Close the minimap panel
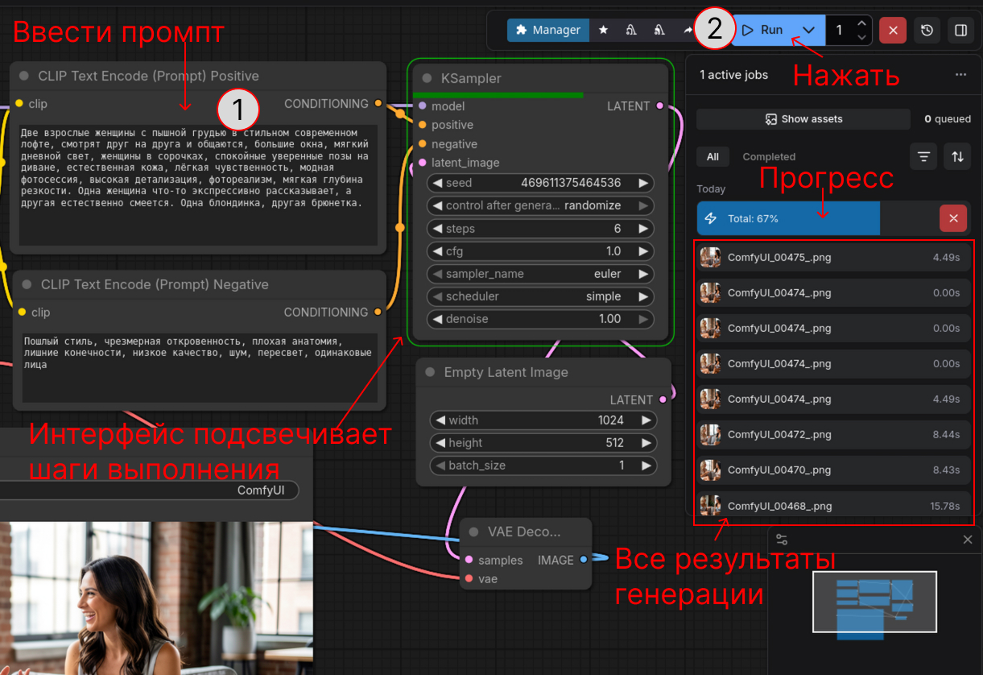This screenshot has width=983, height=675. tap(968, 540)
